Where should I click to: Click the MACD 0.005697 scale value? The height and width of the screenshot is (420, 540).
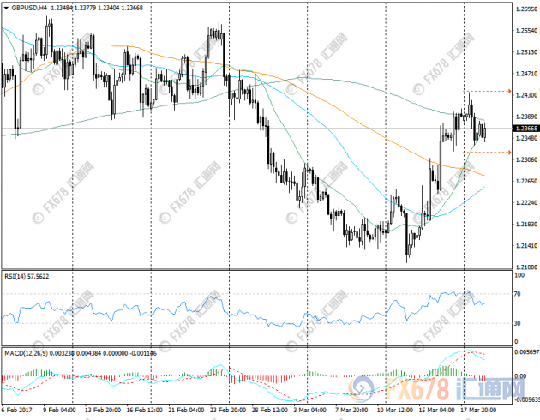pyautogui.click(x=525, y=353)
